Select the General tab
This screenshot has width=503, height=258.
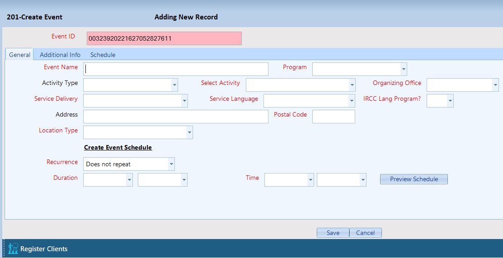tap(19, 55)
